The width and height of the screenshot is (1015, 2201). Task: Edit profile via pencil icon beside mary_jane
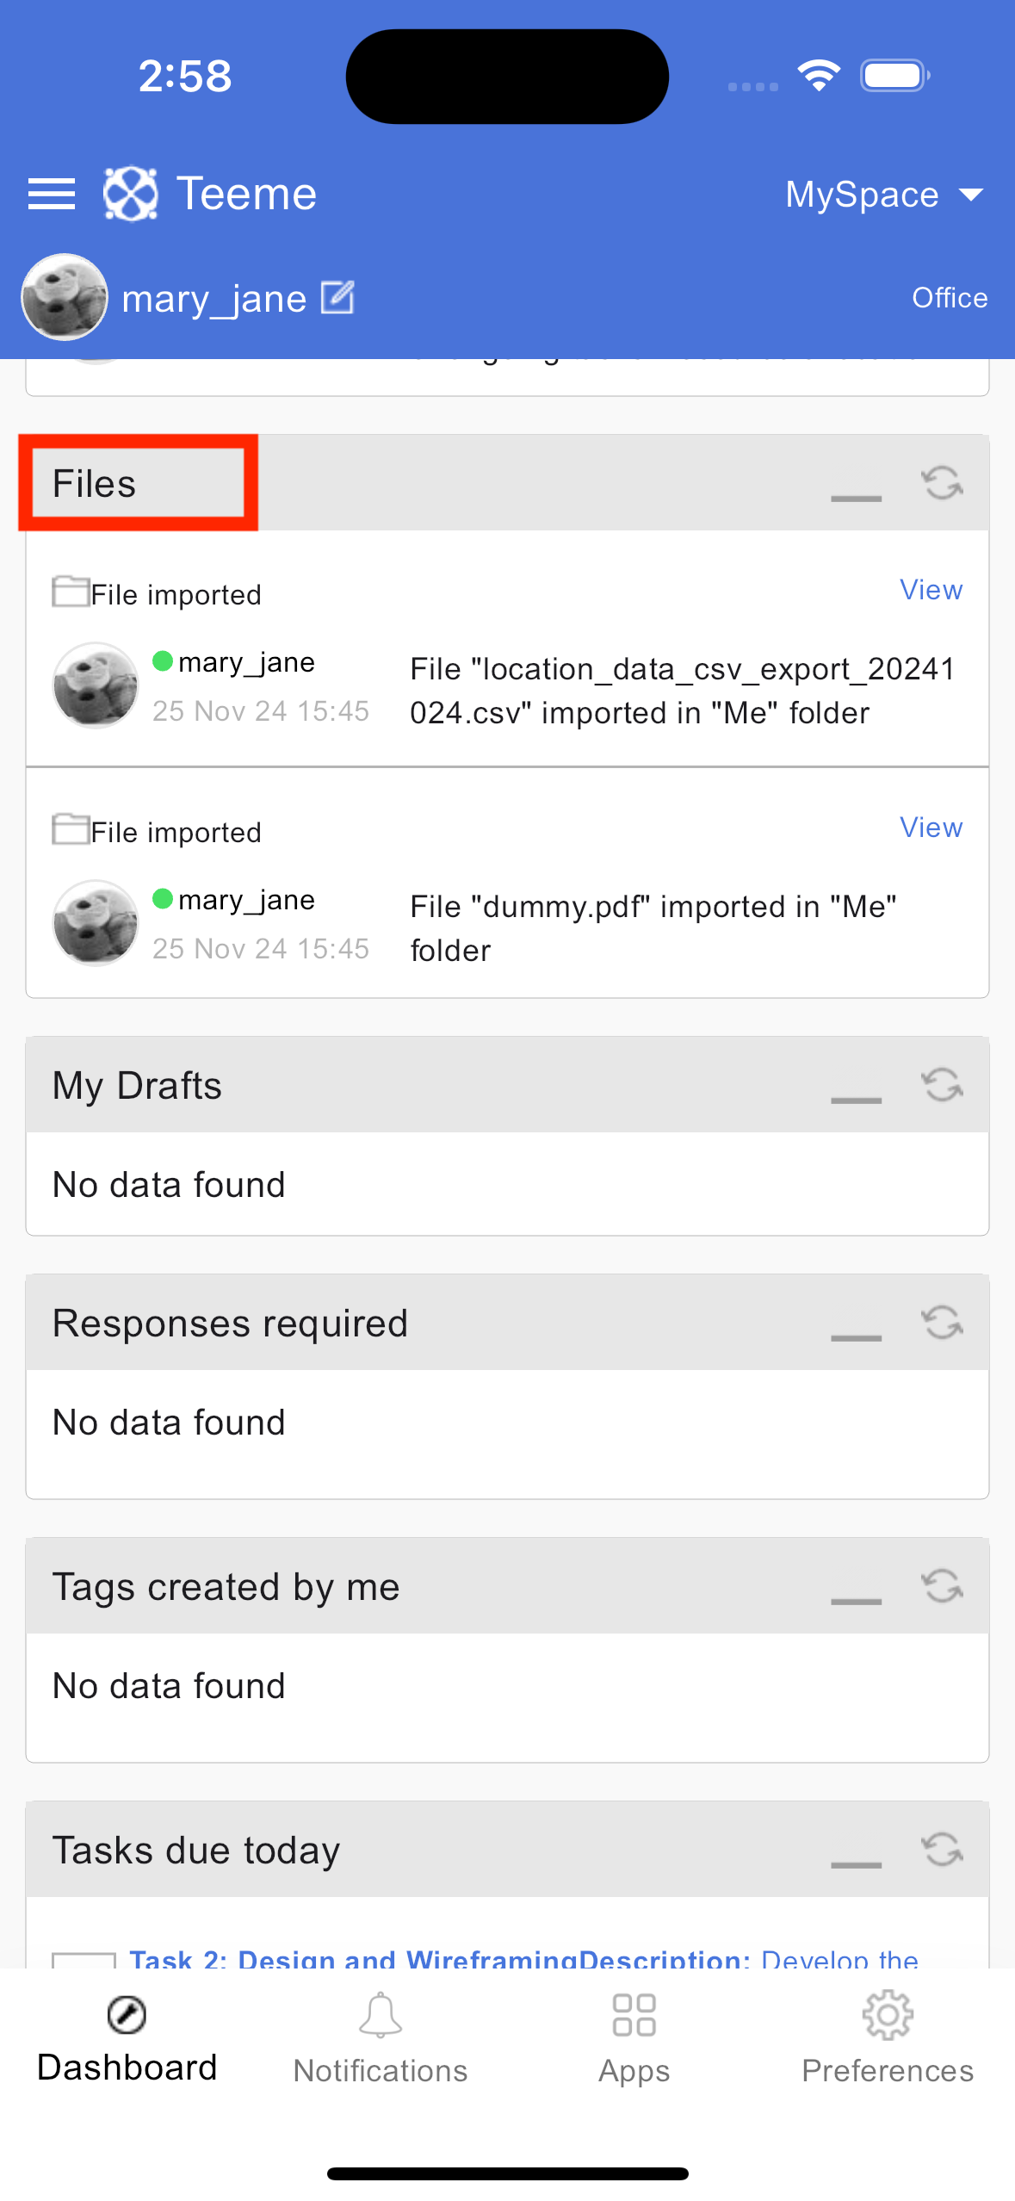point(337,298)
